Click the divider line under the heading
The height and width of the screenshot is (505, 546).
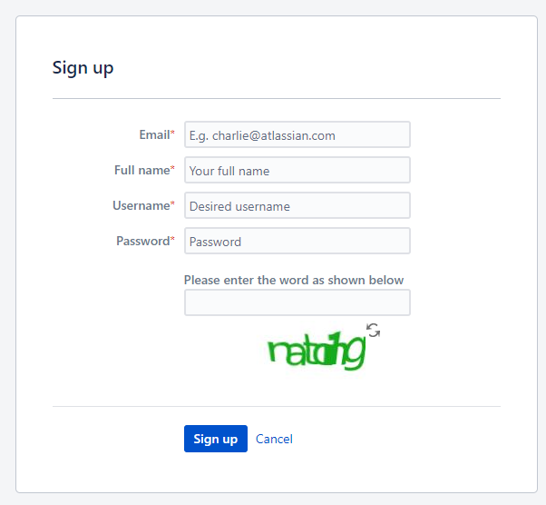pos(276,98)
